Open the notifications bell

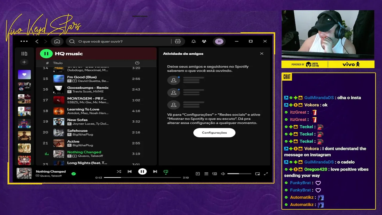193,41
